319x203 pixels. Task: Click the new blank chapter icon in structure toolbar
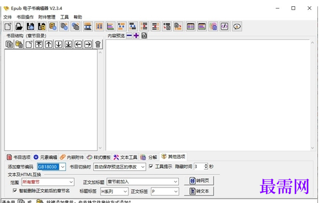pyautogui.click(x=29, y=44)
